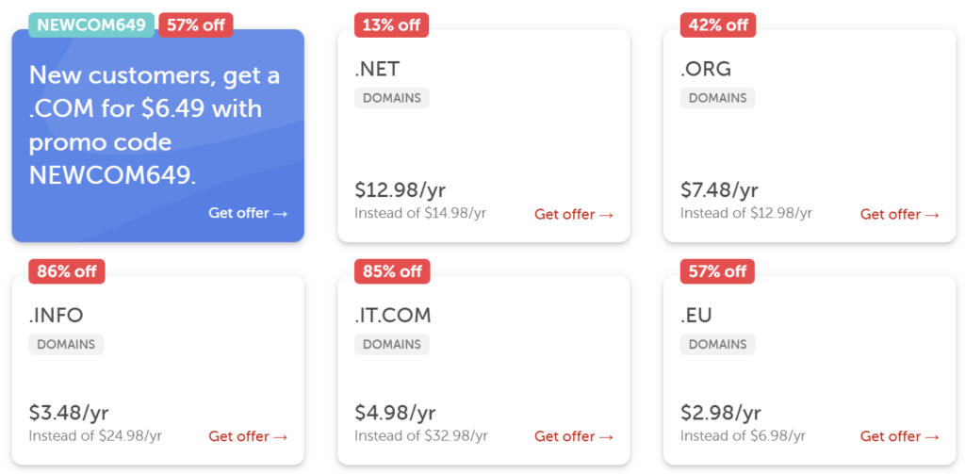Screen dimensions: 965x474
Task: Click the 13% off badge
Action: [x=391, y=25]
